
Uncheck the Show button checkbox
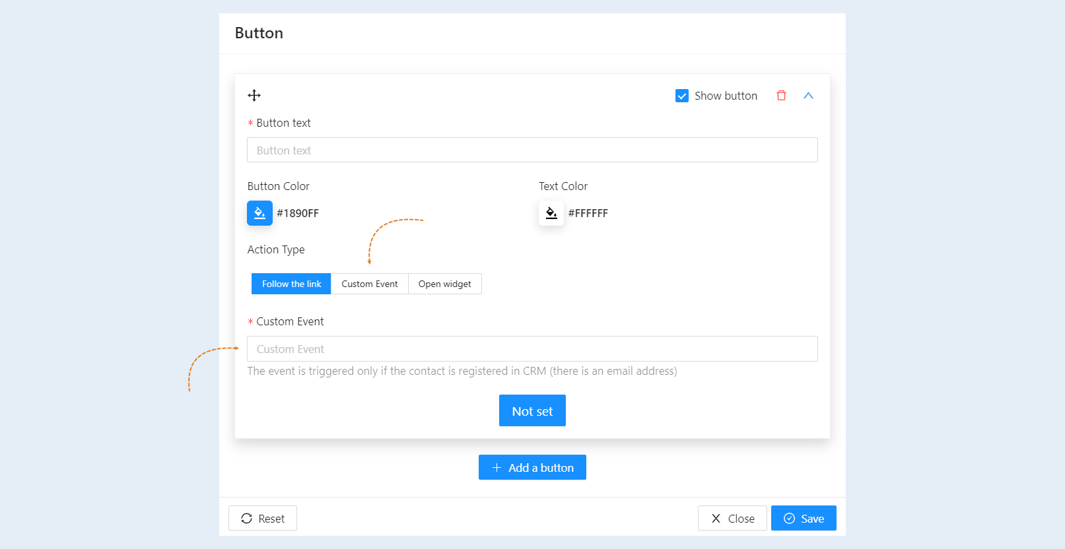click(682, 96)
